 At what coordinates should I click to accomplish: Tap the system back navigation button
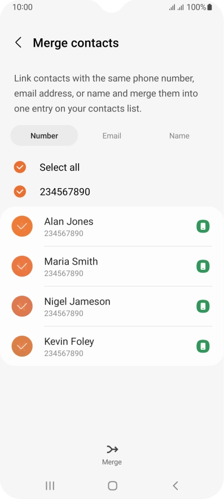pos(175,485)
